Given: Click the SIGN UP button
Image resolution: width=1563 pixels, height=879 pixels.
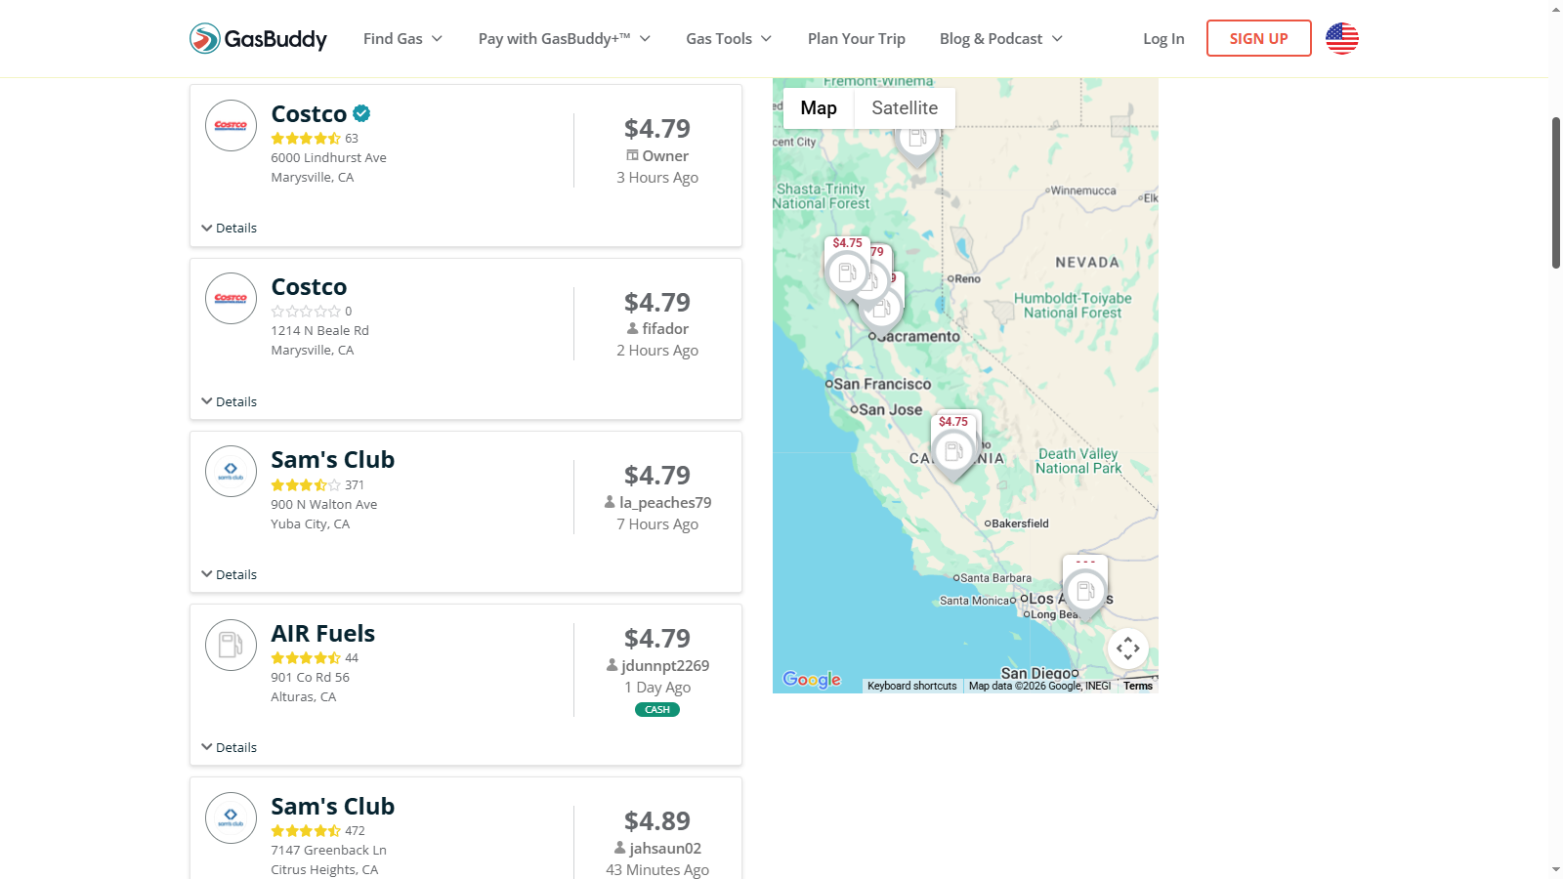Looking at the screenshot, I should [1258, 38].
